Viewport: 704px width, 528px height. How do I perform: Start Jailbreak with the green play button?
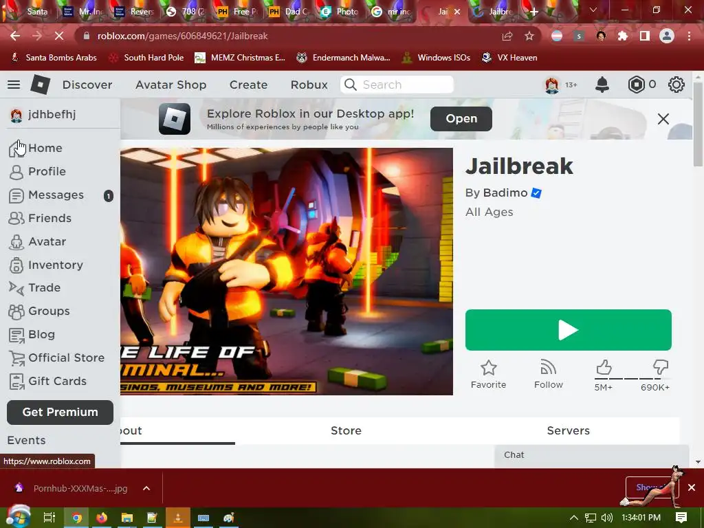(x=569, y=330)
